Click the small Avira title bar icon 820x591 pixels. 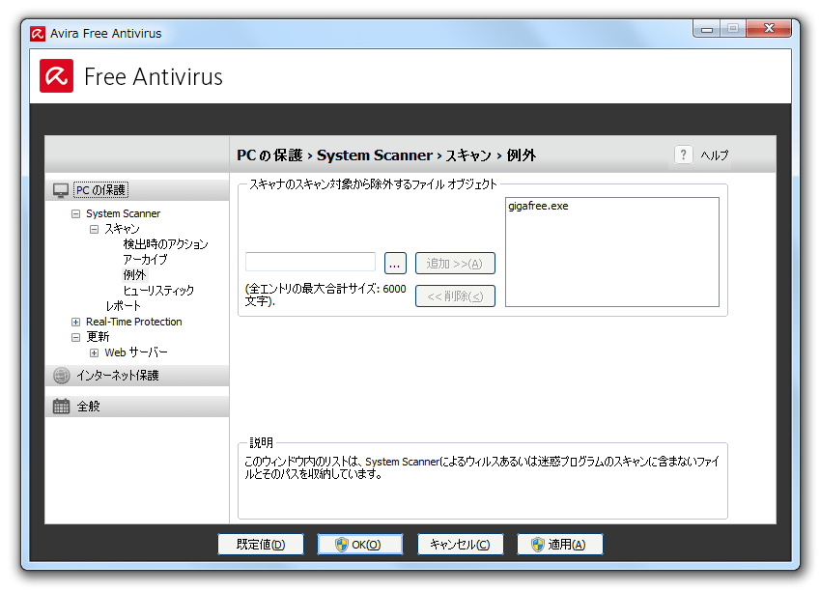point(38,34)
